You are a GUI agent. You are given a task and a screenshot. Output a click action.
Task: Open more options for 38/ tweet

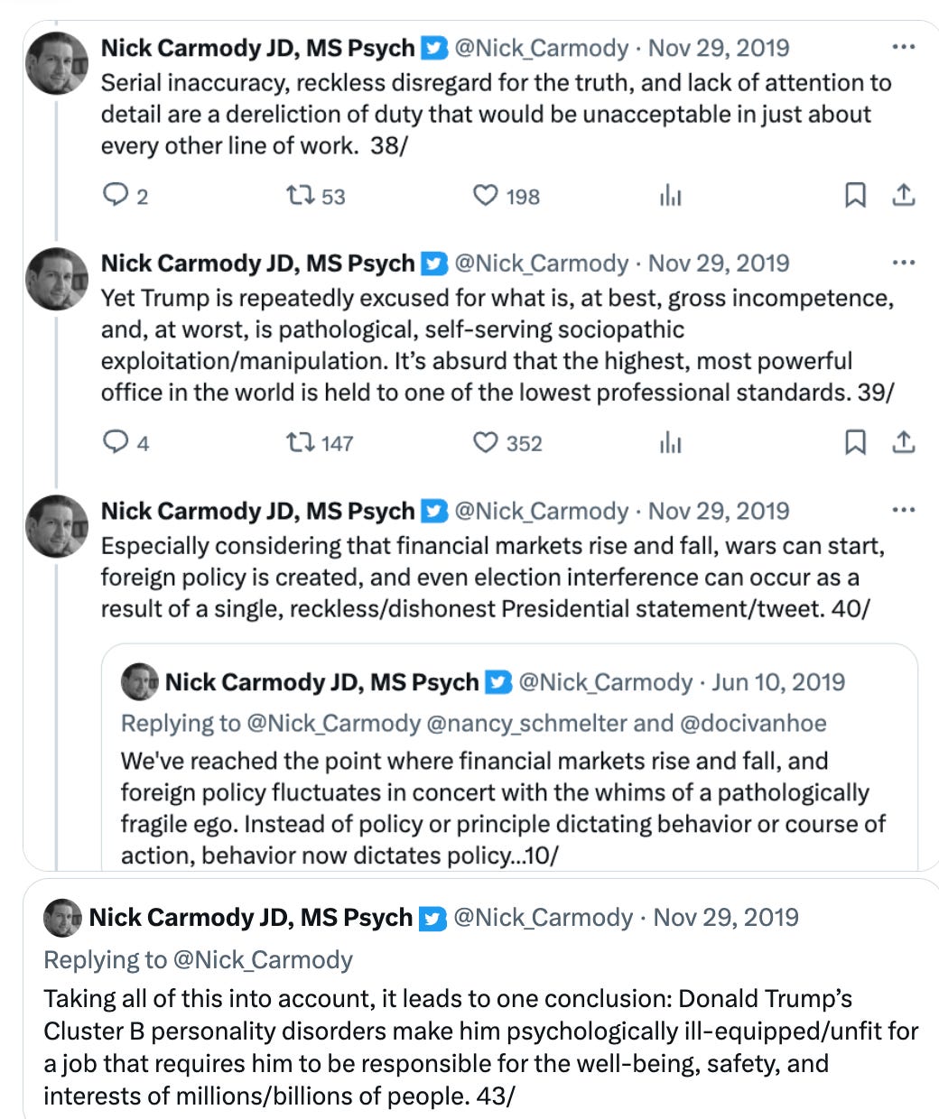pos(903,48)
